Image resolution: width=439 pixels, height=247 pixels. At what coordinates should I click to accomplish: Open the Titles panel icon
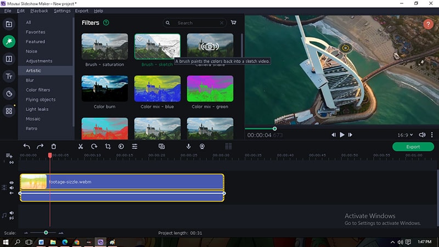click(9, 76)
